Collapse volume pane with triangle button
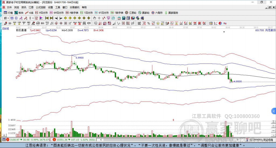 click(x=4, y=135)
